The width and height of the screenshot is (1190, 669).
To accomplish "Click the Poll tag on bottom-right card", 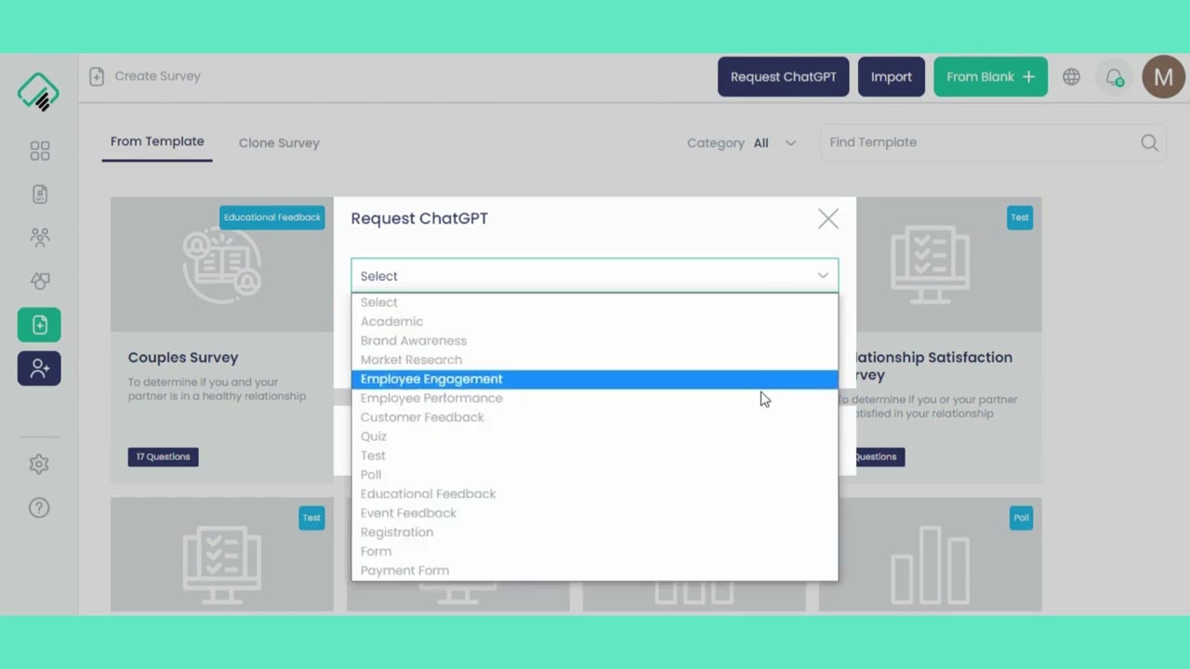I will (1022, 518).
